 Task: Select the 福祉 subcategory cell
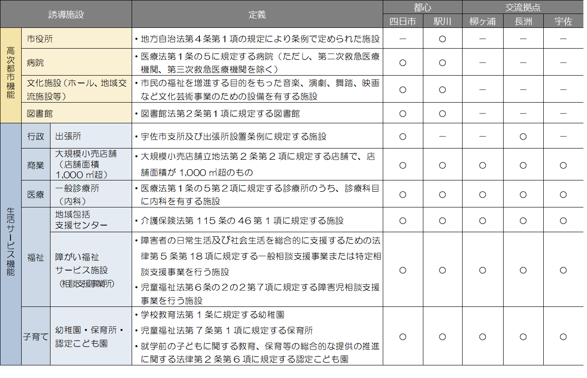[36, 257]
